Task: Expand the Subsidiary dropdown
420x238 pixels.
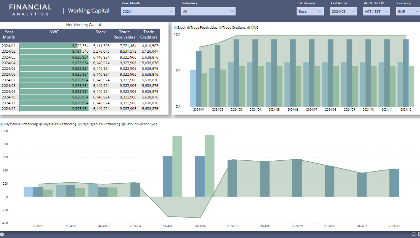Action: [x=208, y=12]
